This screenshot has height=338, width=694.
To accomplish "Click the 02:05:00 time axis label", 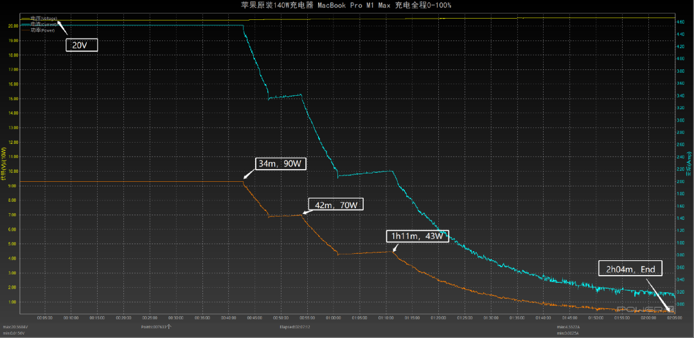I will coord(674,317).
